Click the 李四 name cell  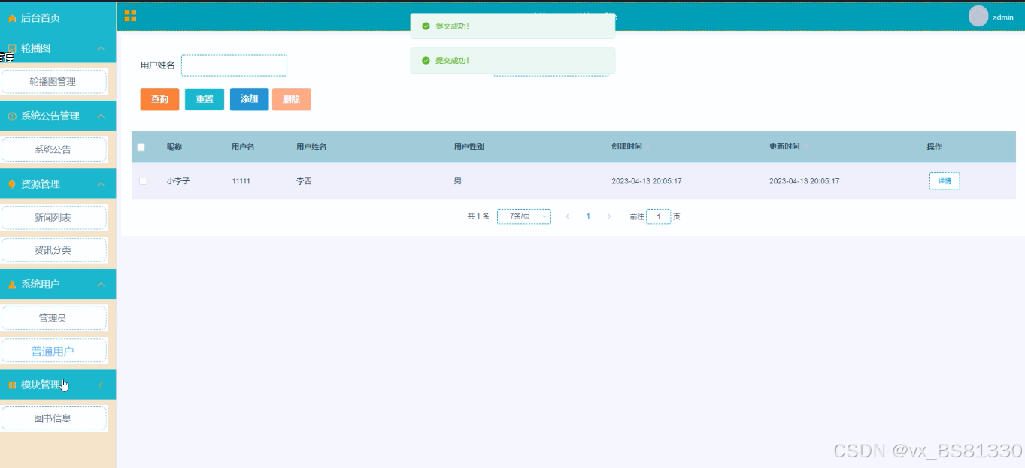coord(304,181)
